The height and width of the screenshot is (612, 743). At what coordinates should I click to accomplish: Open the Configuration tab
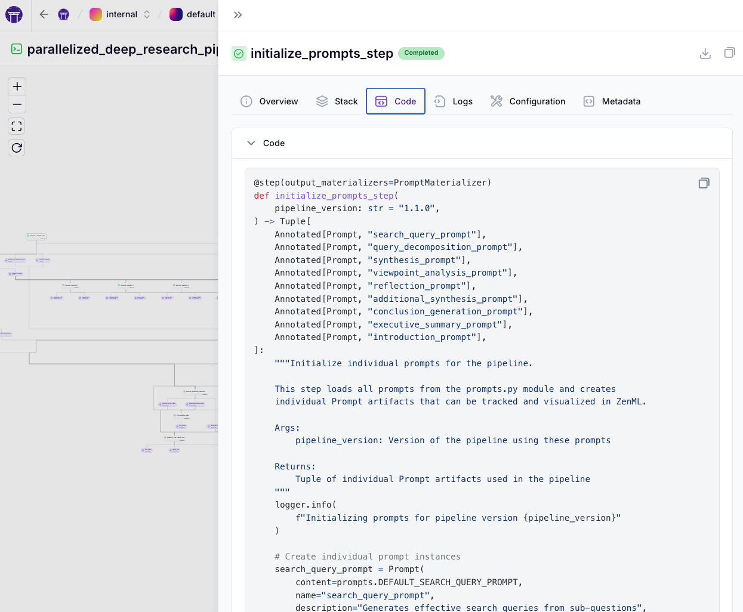point(528,101)
